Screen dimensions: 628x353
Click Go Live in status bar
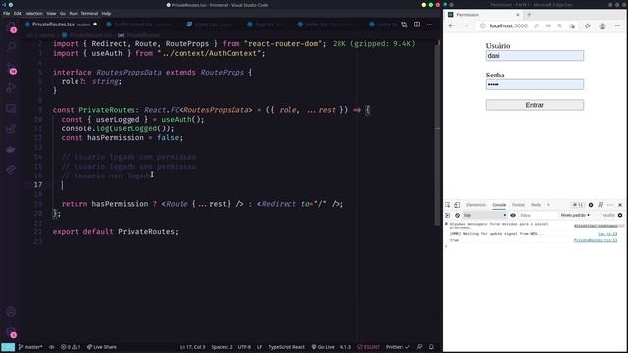point(323,347)
